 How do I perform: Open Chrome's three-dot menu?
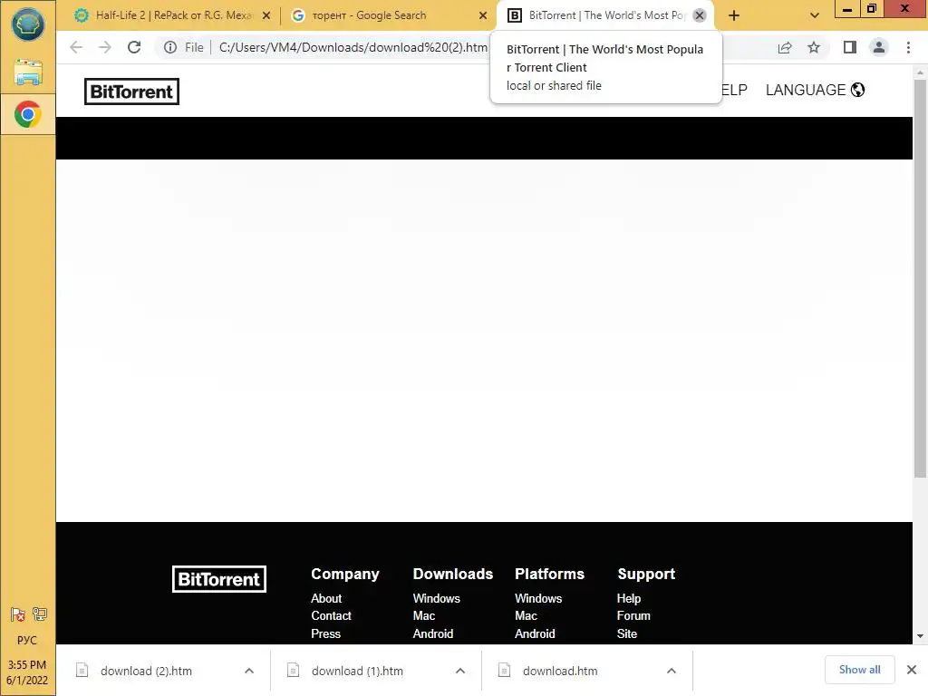[908, 47]
